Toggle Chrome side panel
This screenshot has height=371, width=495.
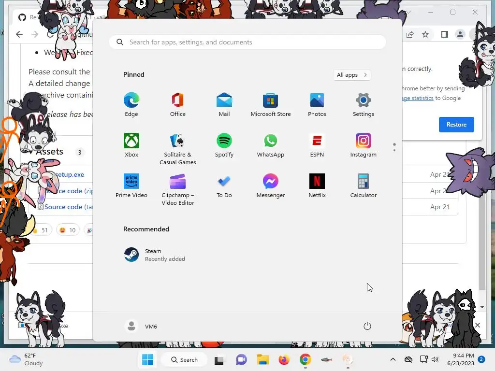coord(445,34)
